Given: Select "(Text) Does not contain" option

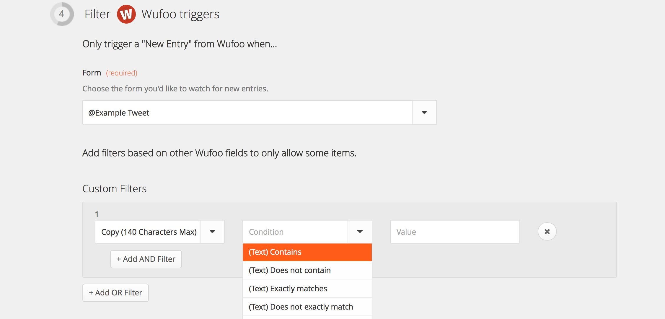Looking at the screenshot, I should 307,270.
